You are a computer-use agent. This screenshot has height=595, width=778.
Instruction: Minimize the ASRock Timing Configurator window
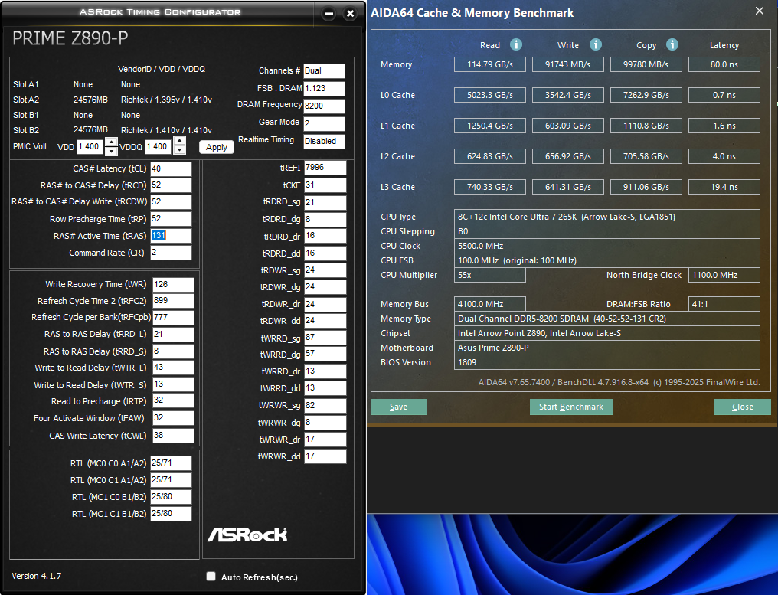329,14
